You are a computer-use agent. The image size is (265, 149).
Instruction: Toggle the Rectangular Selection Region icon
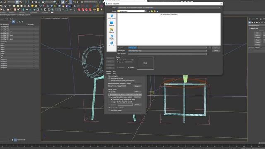(x=24, y=2)
